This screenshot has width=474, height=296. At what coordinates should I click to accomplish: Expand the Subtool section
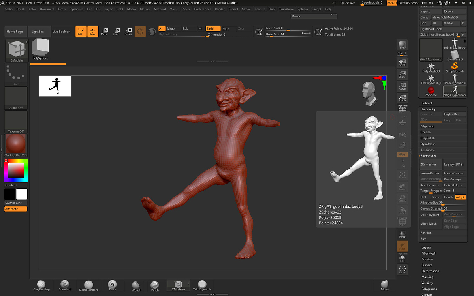click(427, 103)
